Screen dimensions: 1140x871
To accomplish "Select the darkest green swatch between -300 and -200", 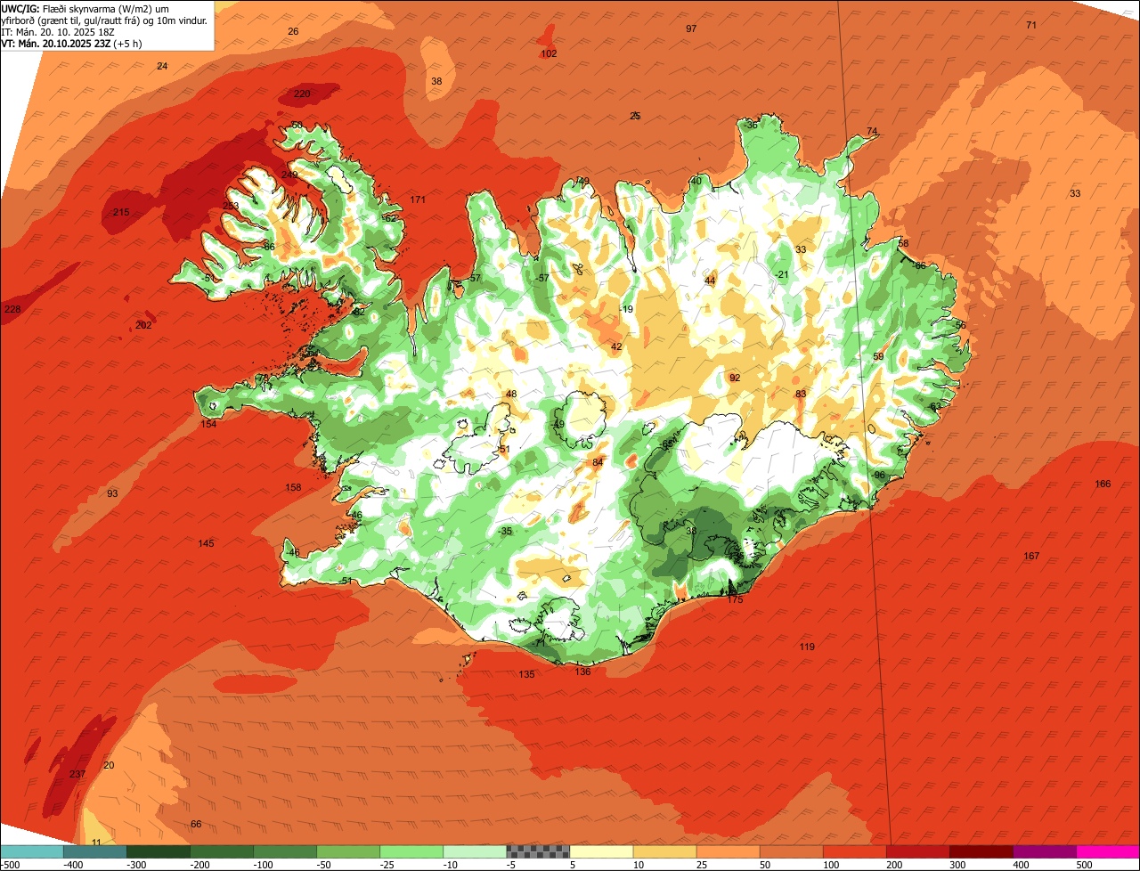I will click(159, 851).
